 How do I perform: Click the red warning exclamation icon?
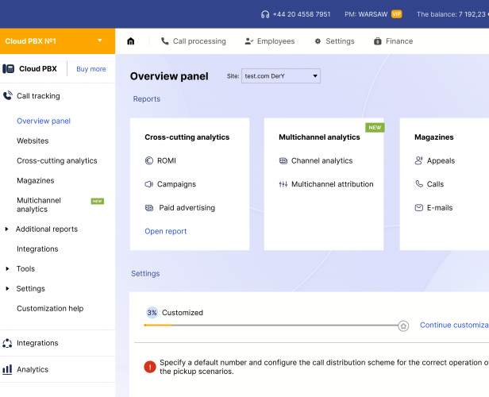pos(150,367)
